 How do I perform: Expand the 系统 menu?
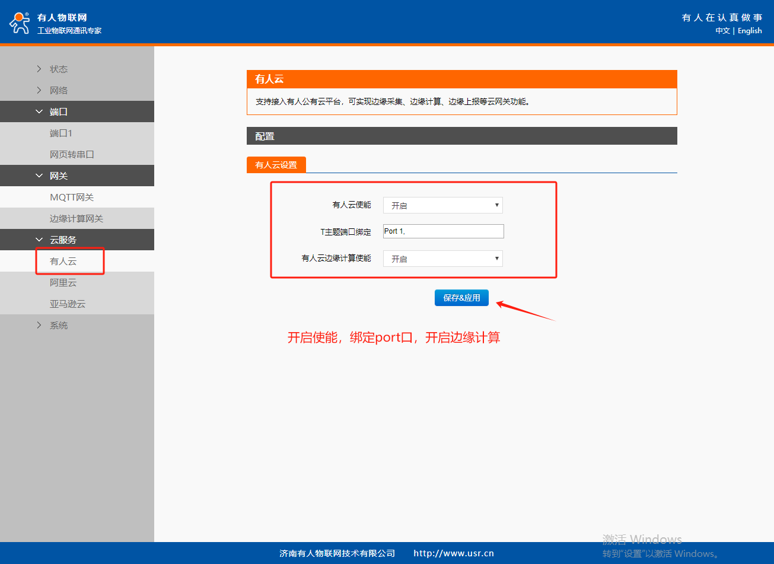(x=59, y=325)
